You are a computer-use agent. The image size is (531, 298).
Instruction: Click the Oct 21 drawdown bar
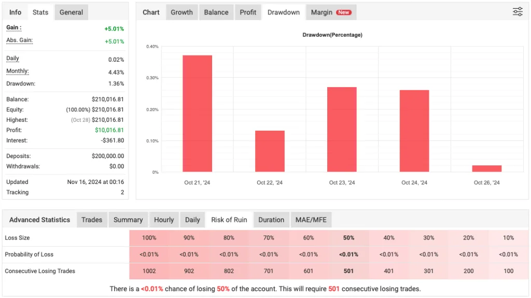(x=197, y=113)
